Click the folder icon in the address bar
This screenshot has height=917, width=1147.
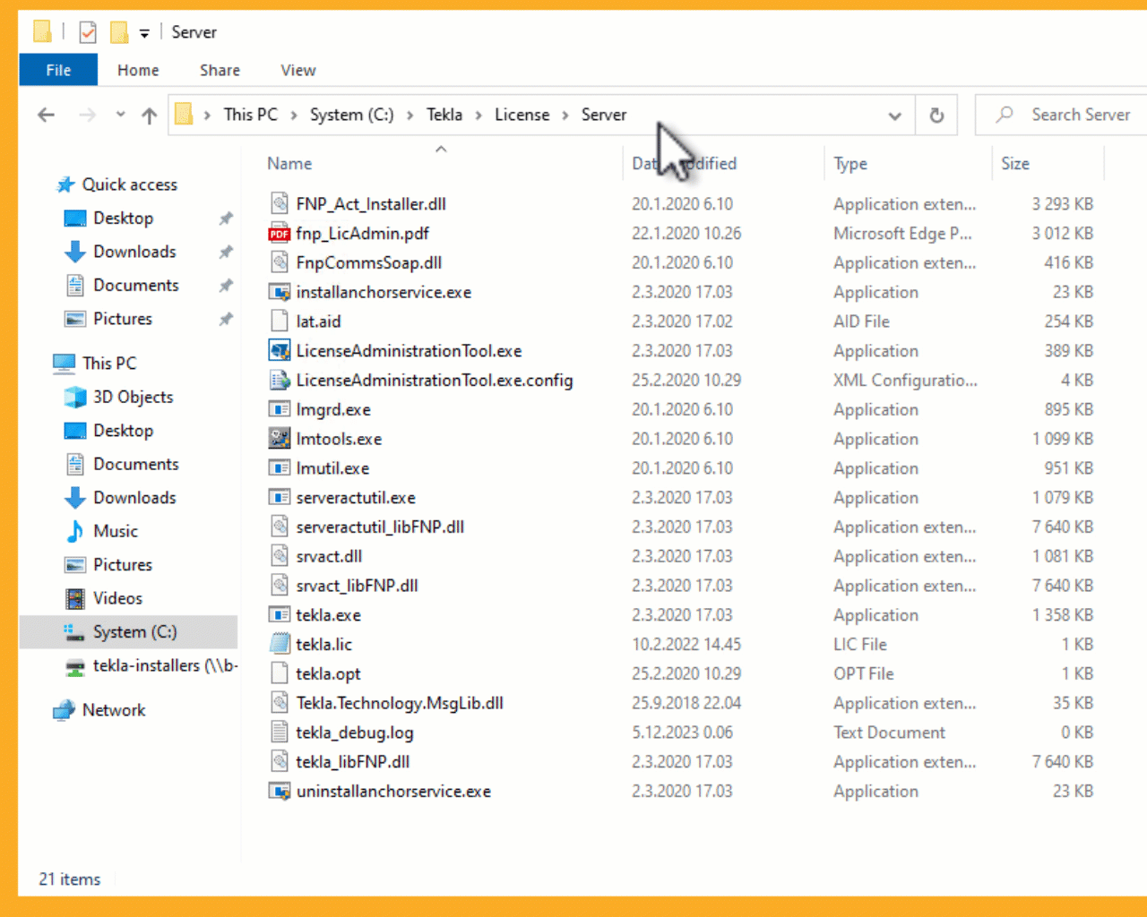tap(184, 115)
